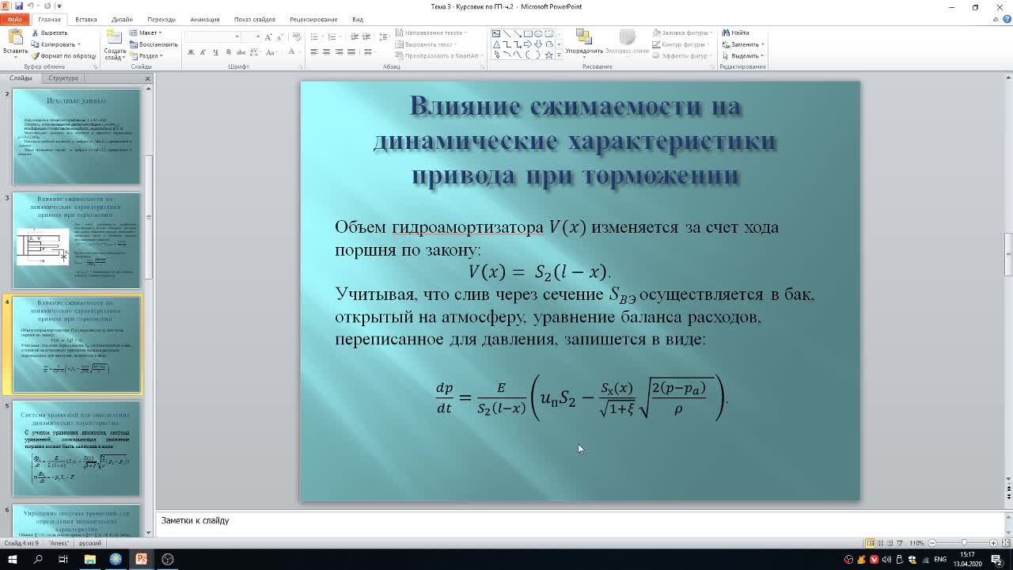Select the right arrow shape in gallery
1013x570 pixels.
pos(528,44)
